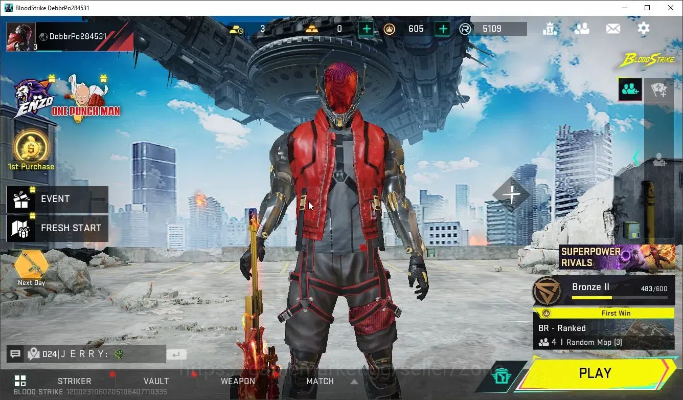Open the settings gear

click(644, 28)
